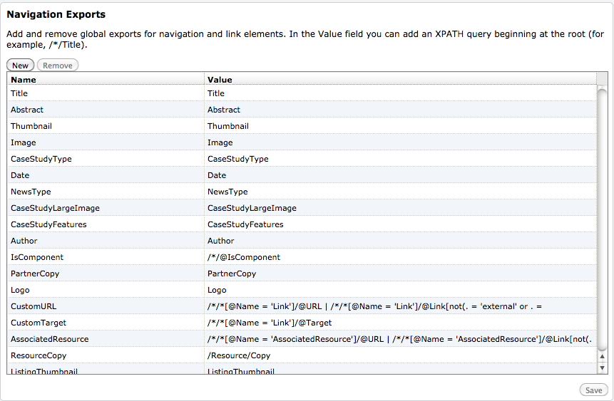This screenshot has height=401, width=614.
Task: Select the CaseStudyType row
Action: tap(302, 160)
